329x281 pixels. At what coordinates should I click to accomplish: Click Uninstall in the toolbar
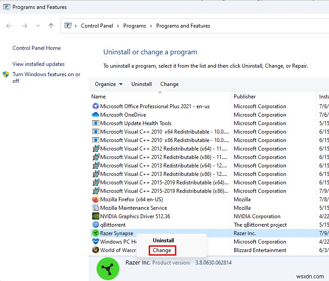(142, 84)
